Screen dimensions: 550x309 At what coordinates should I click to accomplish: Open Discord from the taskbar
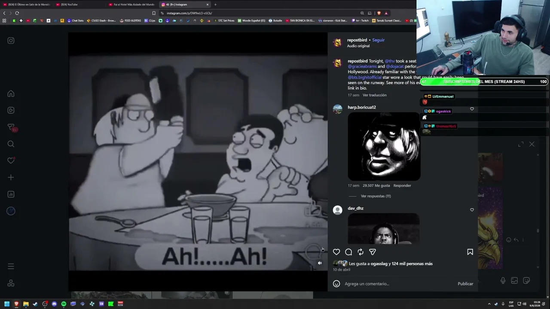pyautogui.click(x=54, y=304)
